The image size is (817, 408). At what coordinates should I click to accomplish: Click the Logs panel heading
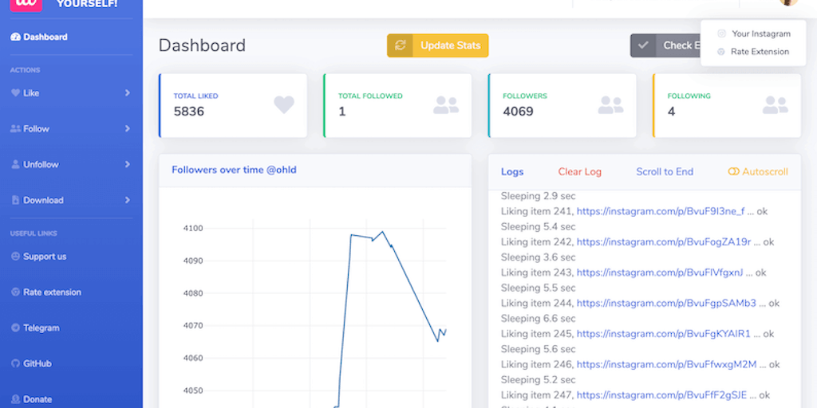pyautogui.click(x=512, y=172)
